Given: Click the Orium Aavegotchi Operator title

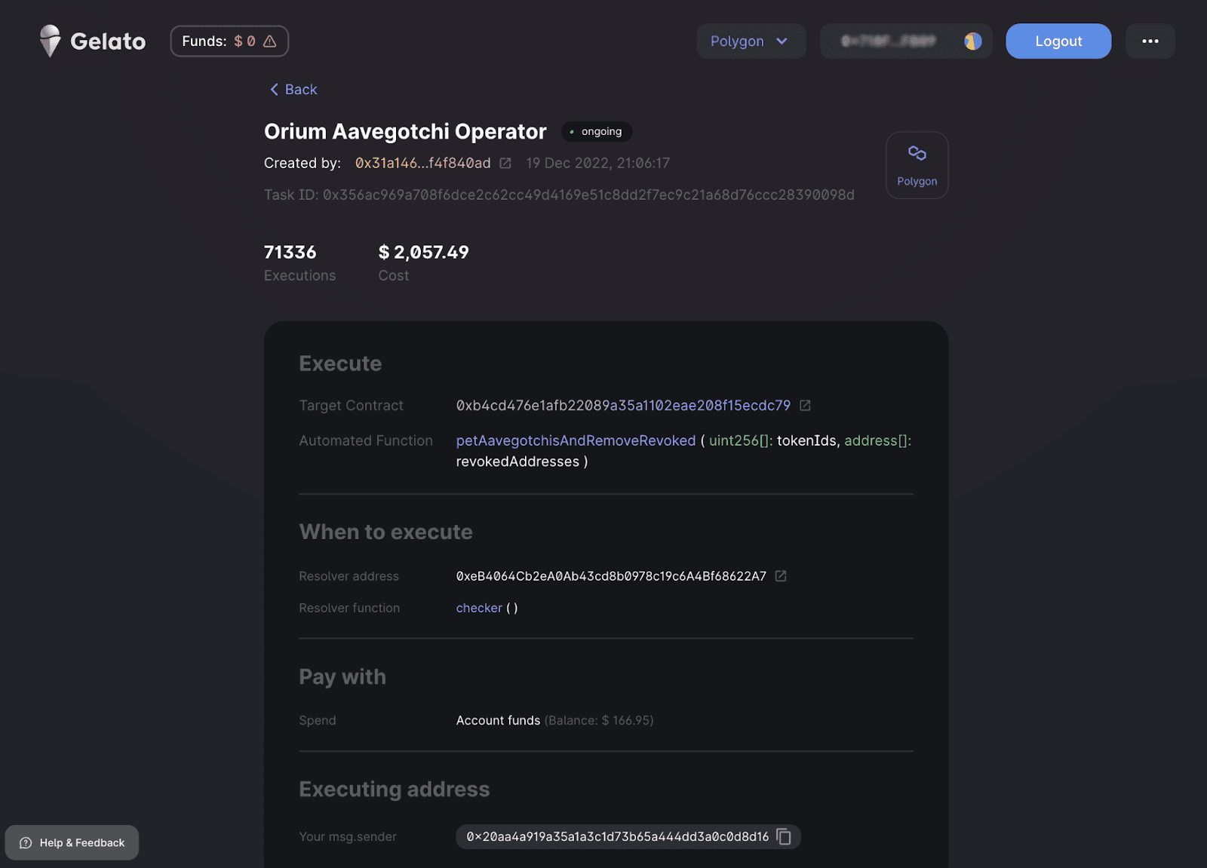Looking at the screenshot, I should point(405,131).
